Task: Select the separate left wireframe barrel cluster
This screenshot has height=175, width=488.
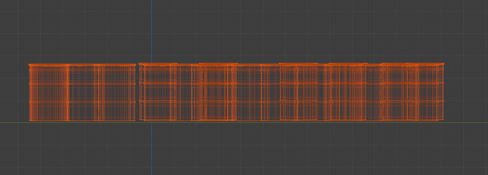Action: 82,92
